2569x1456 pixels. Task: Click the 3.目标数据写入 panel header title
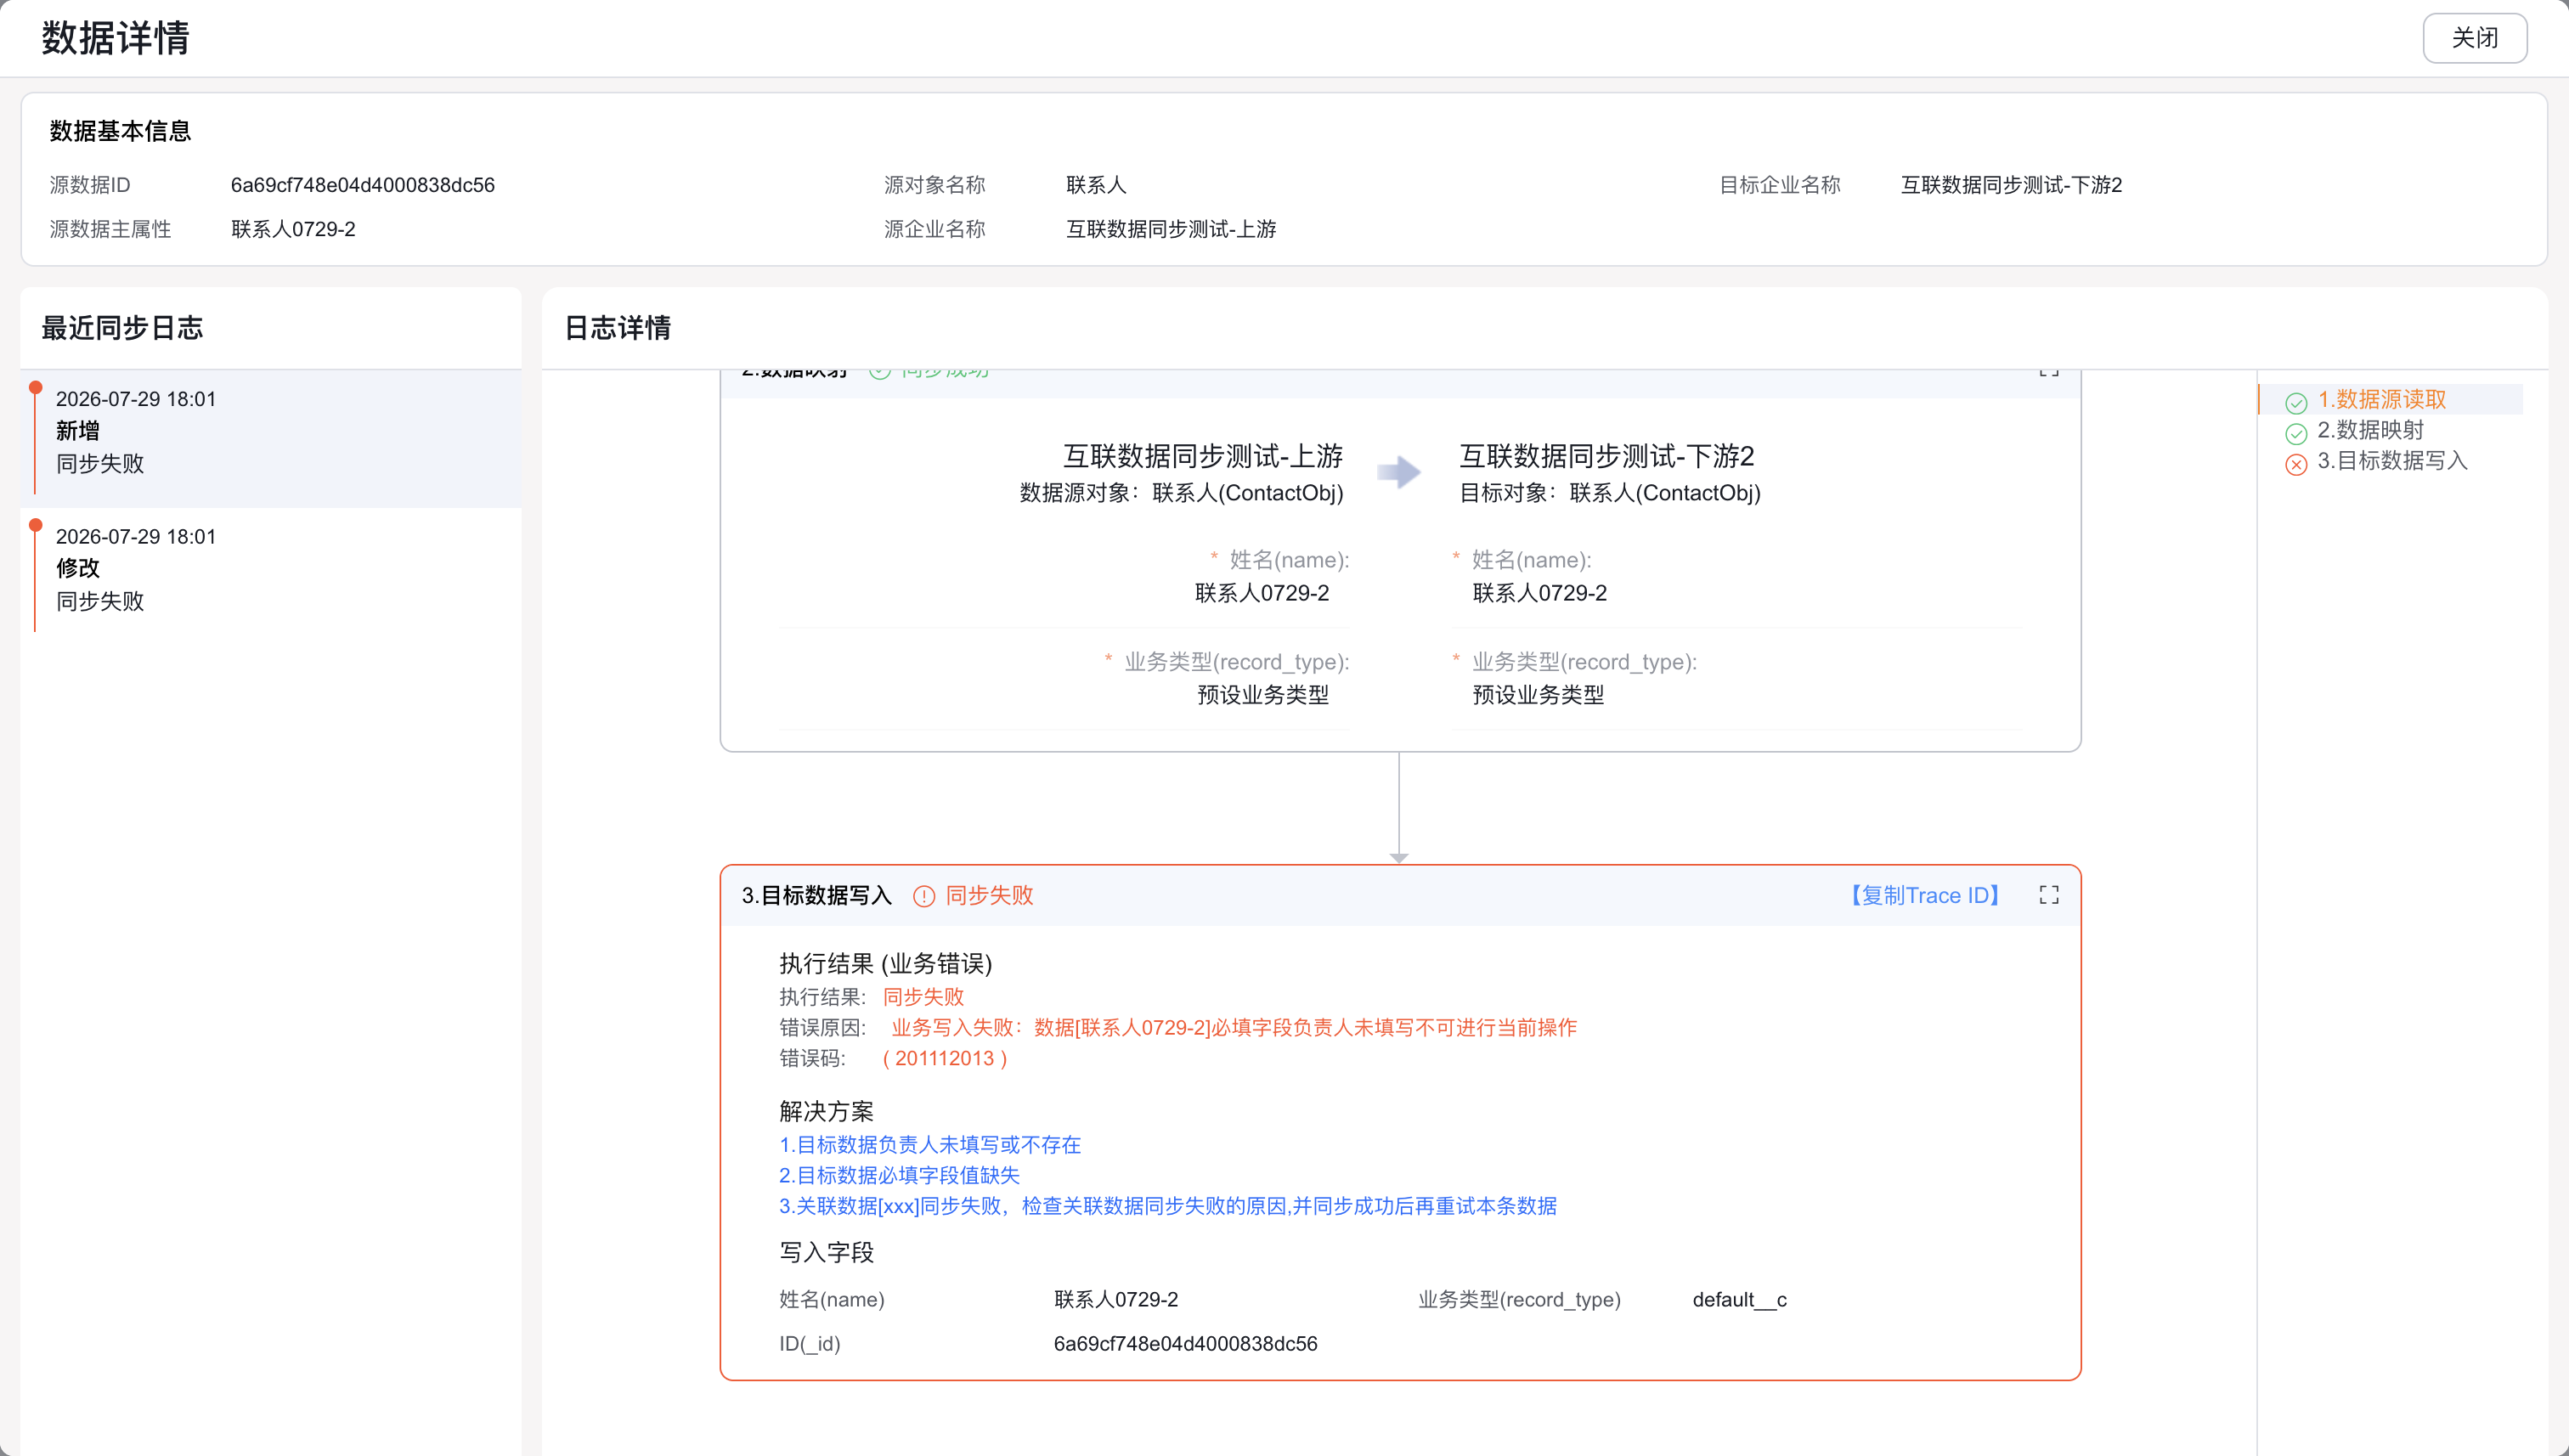[816, 895]
